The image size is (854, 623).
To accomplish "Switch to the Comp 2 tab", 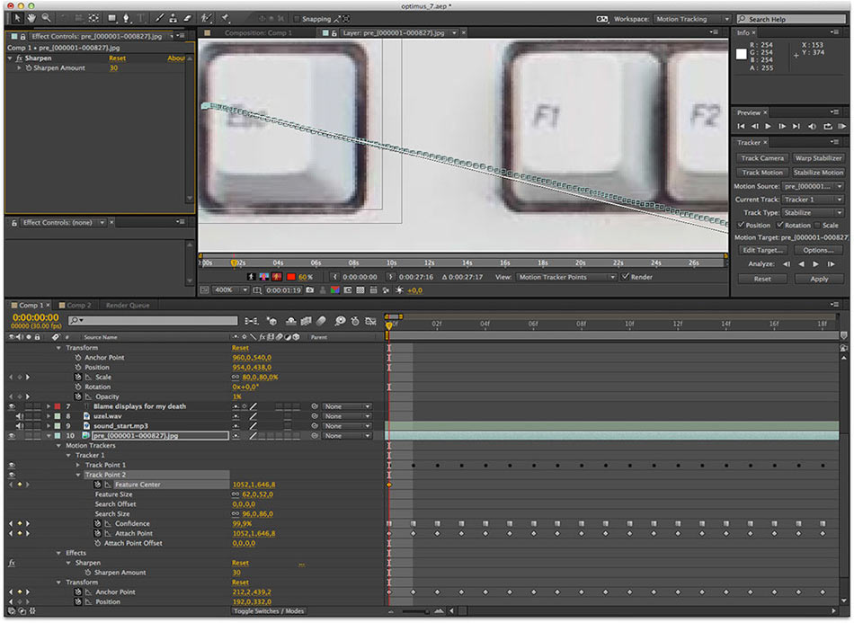I will point(78,305).
